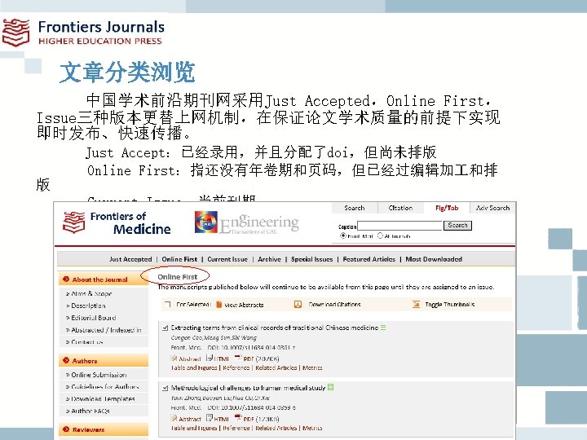The width and height of the screenshot is (587, 440).
Task: Click into the Caption search input field
Action: click(x=399, y=226)
